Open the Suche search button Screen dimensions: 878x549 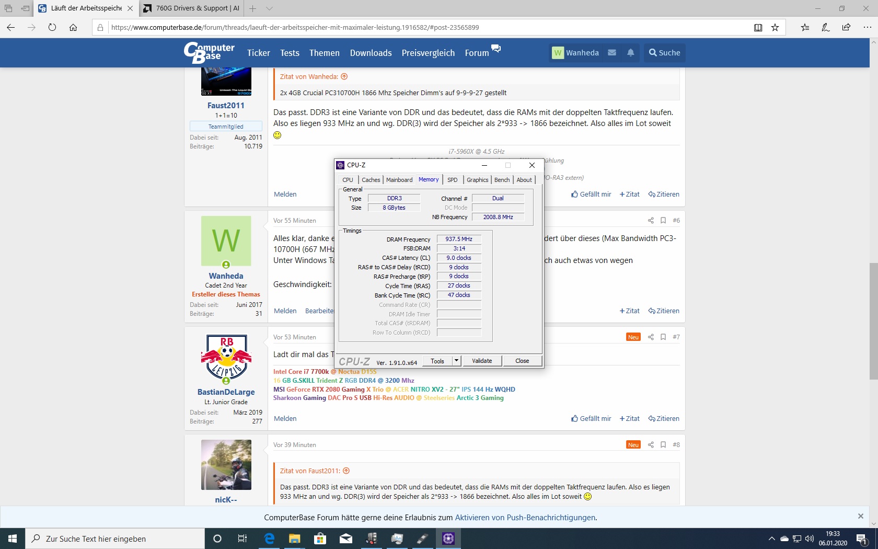click(664, 53)
